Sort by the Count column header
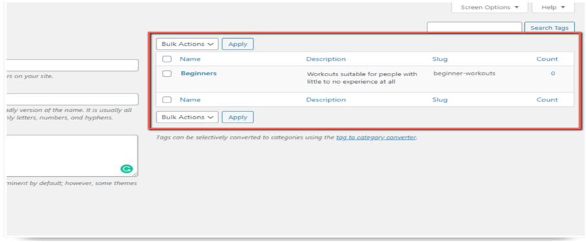Viewport: 586px width, 242px height. (x=547, y=59)
